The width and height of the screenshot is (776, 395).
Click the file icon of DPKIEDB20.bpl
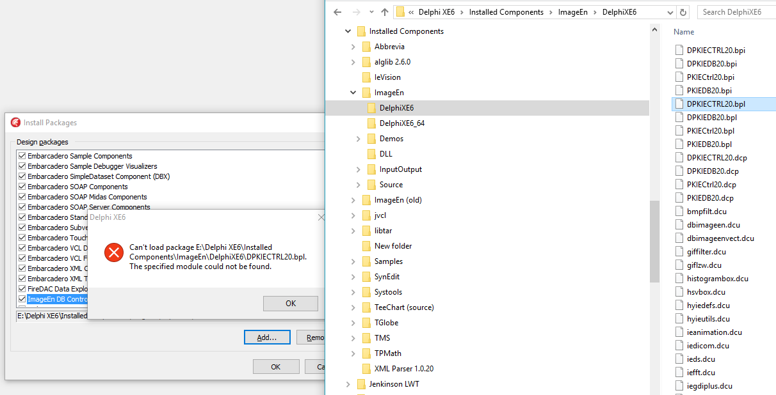tap(681, 117)
